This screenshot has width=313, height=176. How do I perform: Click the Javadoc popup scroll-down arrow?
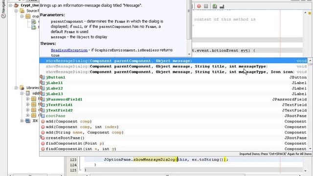pos(189,54)
